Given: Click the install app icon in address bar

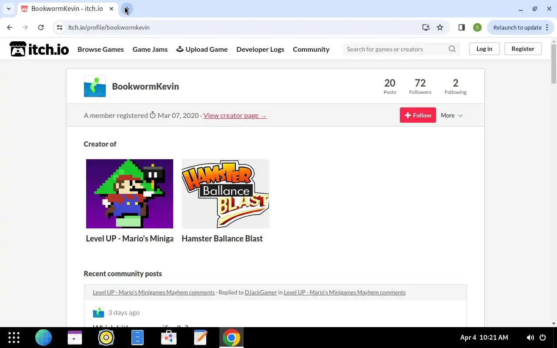Looking at the screenshot, I should (x=426, y=27).
